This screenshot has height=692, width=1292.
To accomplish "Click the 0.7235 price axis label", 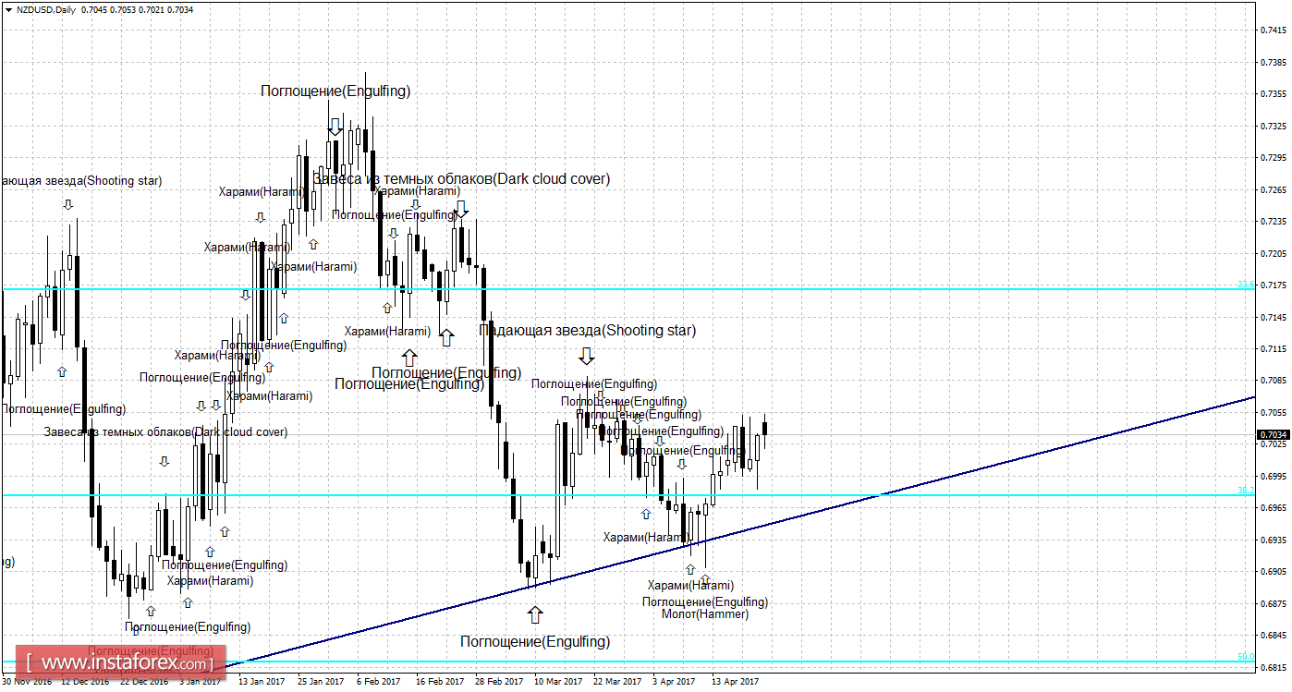I will (x=1274, y=222).
